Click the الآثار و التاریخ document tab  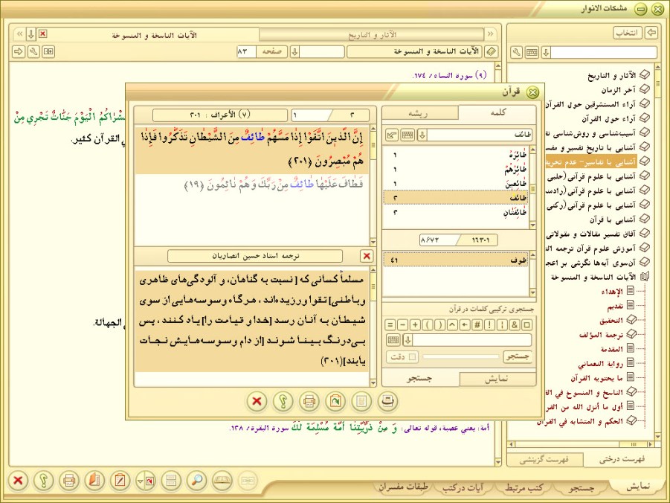coord(372,34)
